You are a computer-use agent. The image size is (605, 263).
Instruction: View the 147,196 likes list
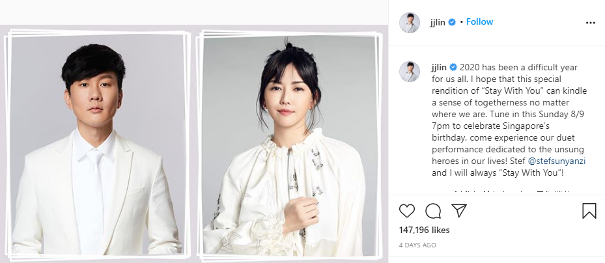(x=425, y=230)
